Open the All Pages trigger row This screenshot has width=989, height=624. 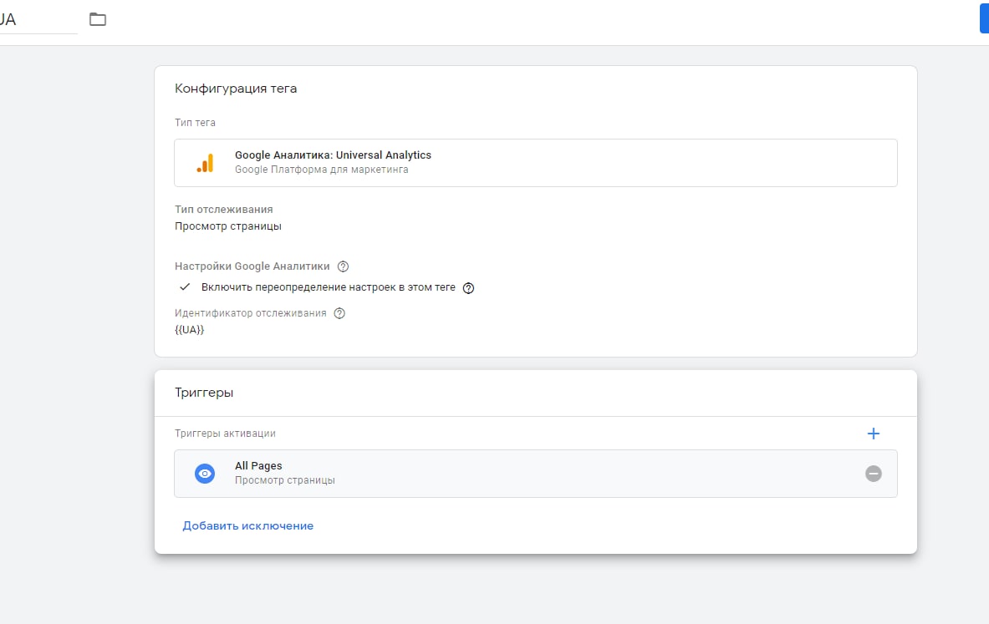536,474
